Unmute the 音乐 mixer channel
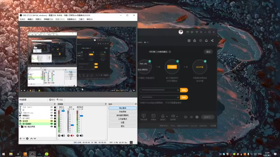280x157 pixels. pyautogui.click(x=72, y=136)
